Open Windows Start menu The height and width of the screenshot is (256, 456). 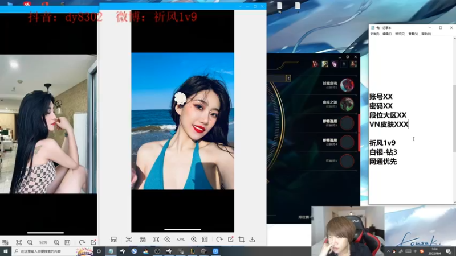(6, 251)
